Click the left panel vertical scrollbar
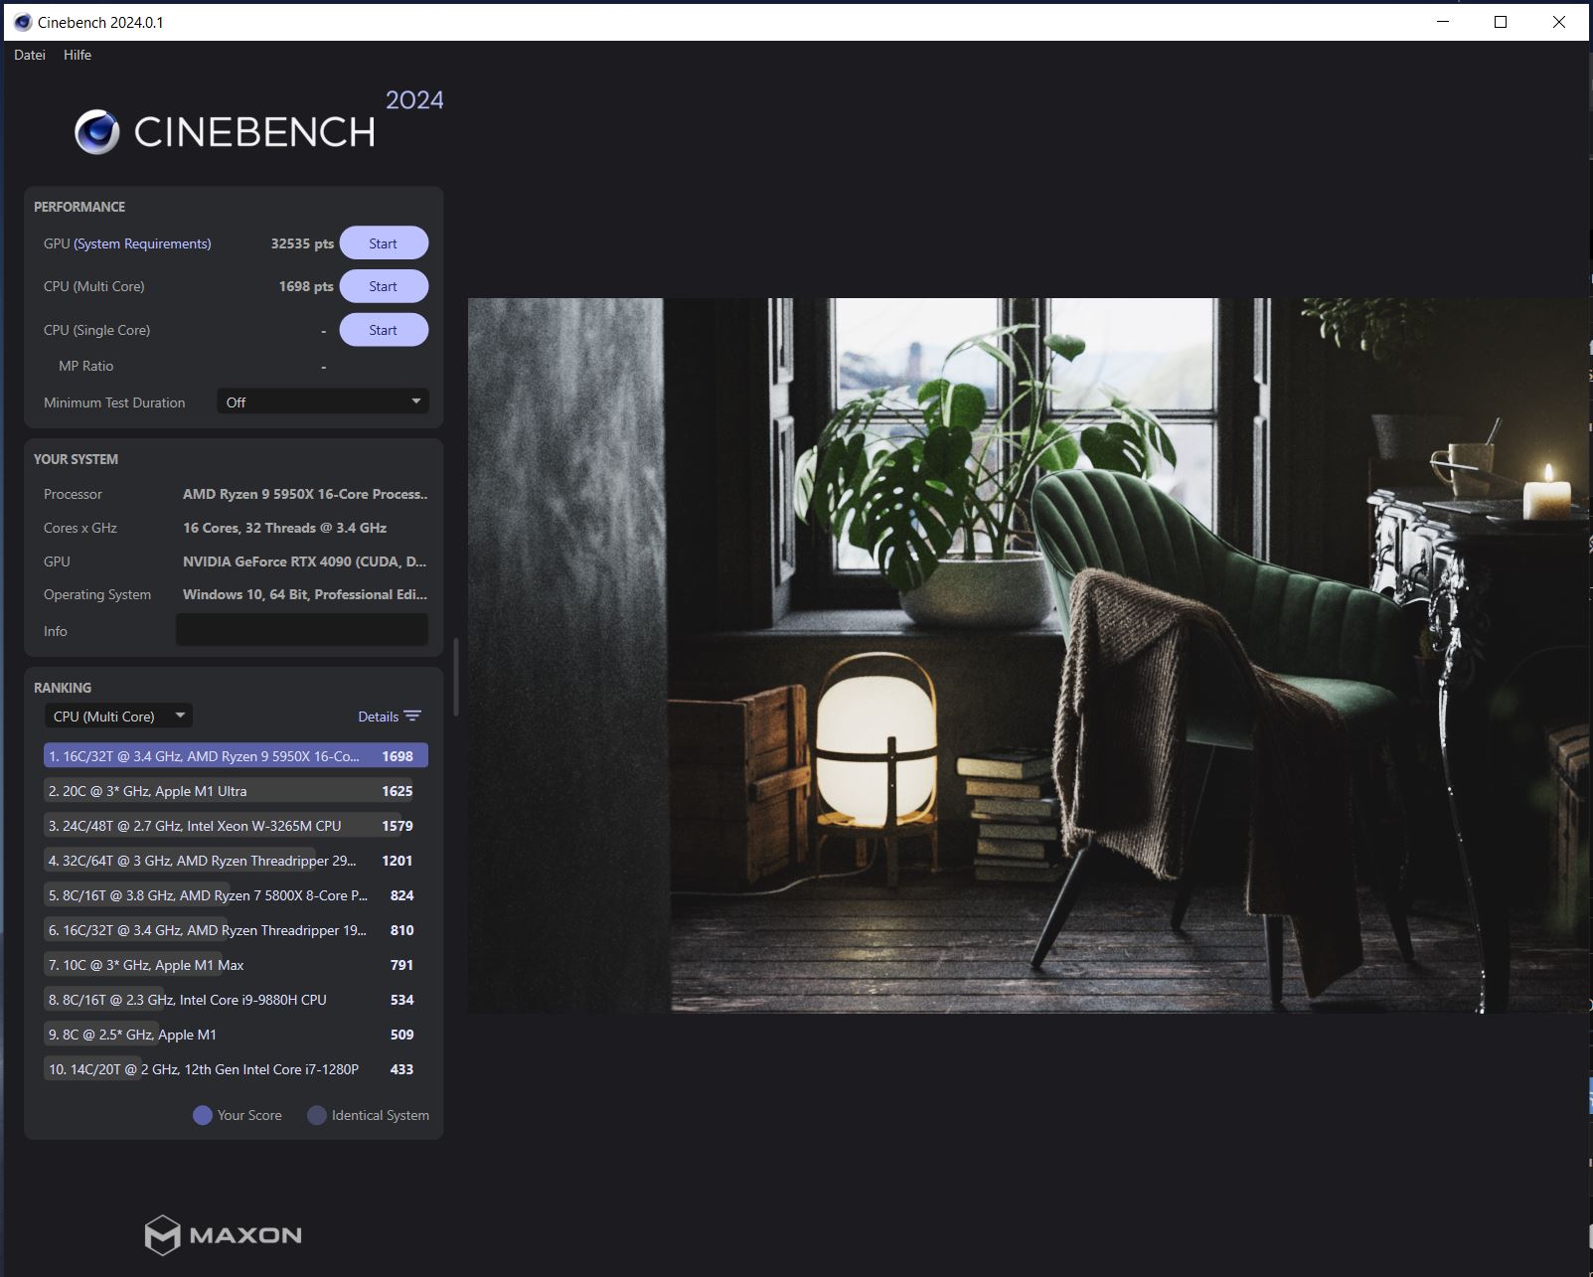The width and height of the screenshot is (1593, 1277). 456,676
